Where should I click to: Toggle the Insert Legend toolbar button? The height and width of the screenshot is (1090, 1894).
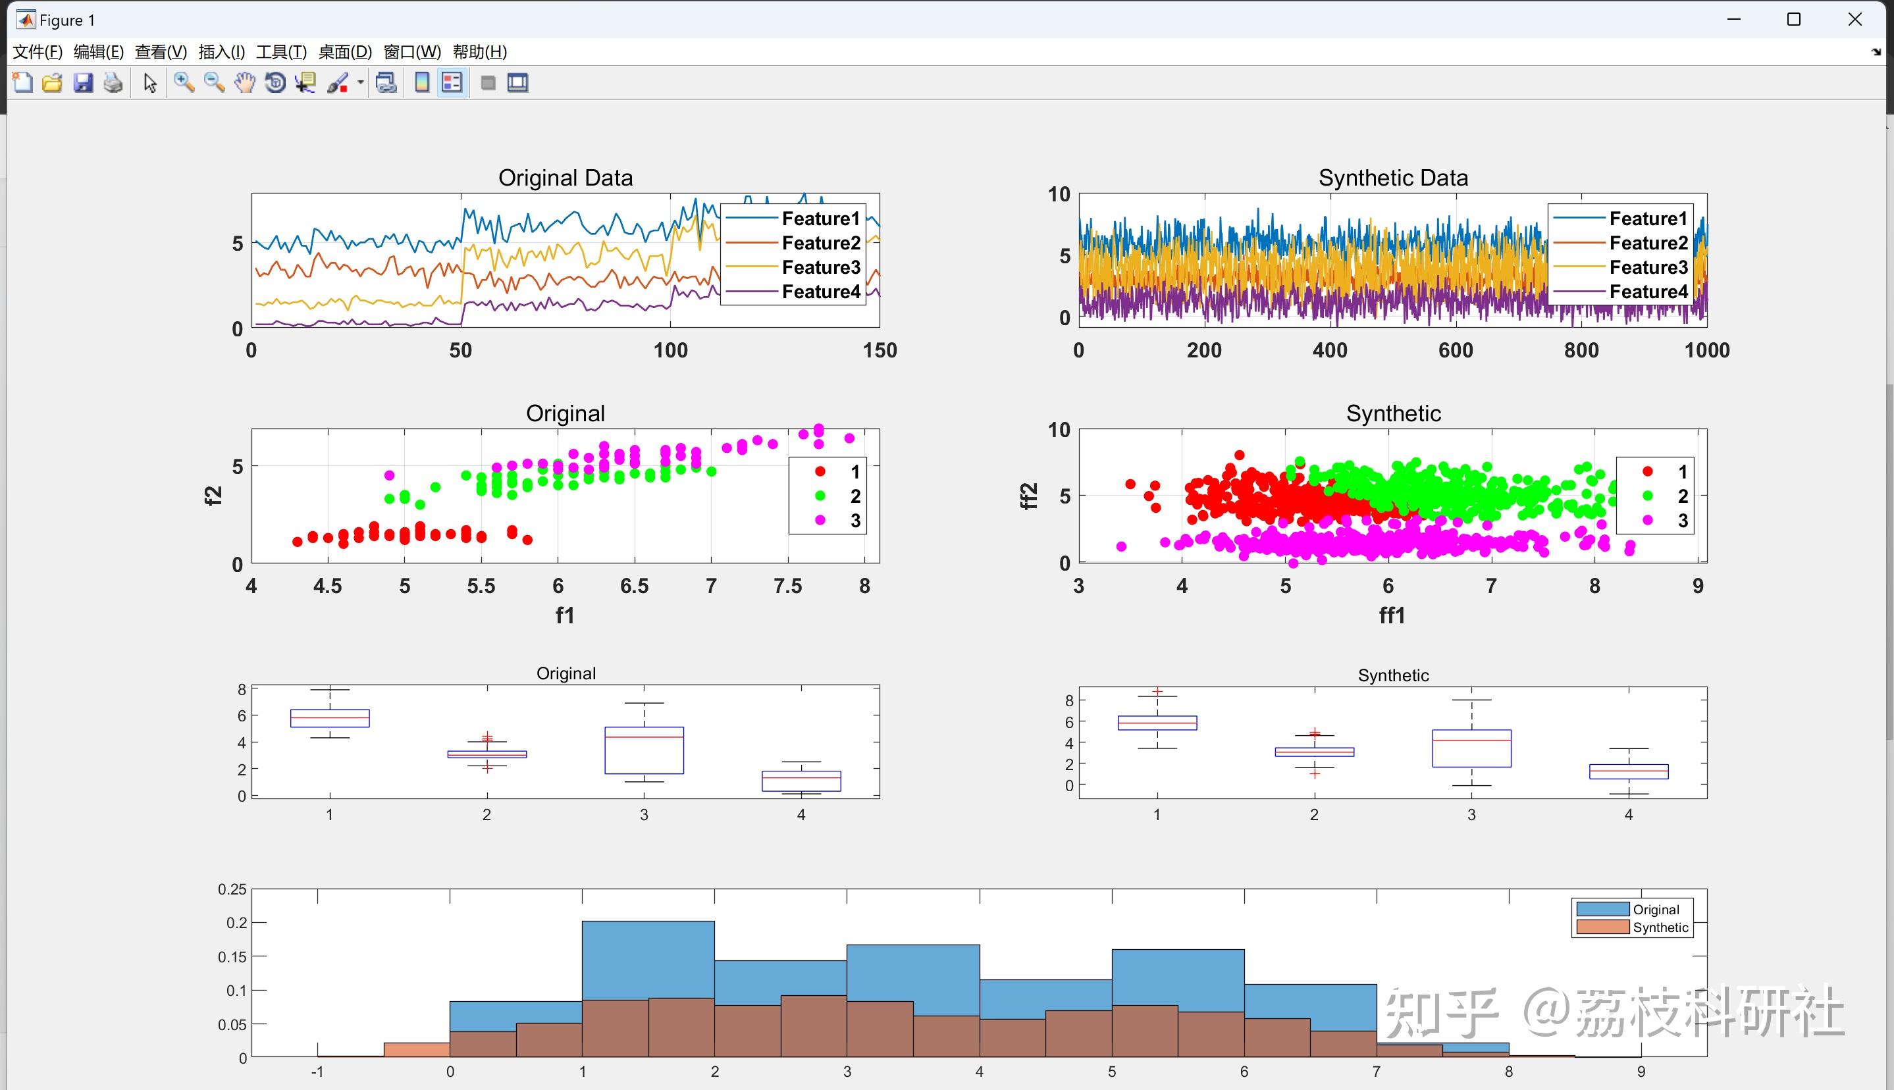452,82
